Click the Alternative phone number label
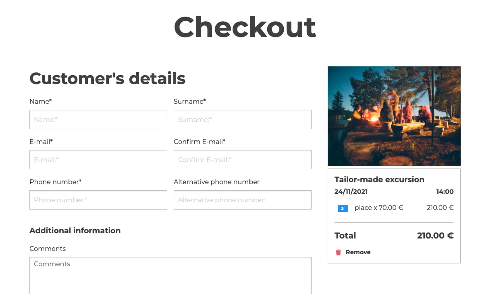This screenshot has height=294, width=503. [216, 182]
